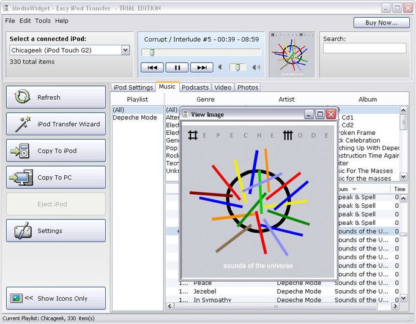Click the volume slider handle

[x=238, y=68]
